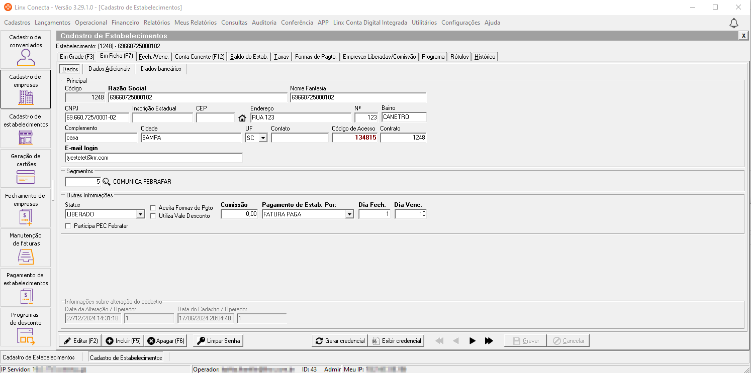Image resolution: width=751 pixels, height=373 pixels.
Task: Click the Limpar Senha button
Action: click(219, 341)
